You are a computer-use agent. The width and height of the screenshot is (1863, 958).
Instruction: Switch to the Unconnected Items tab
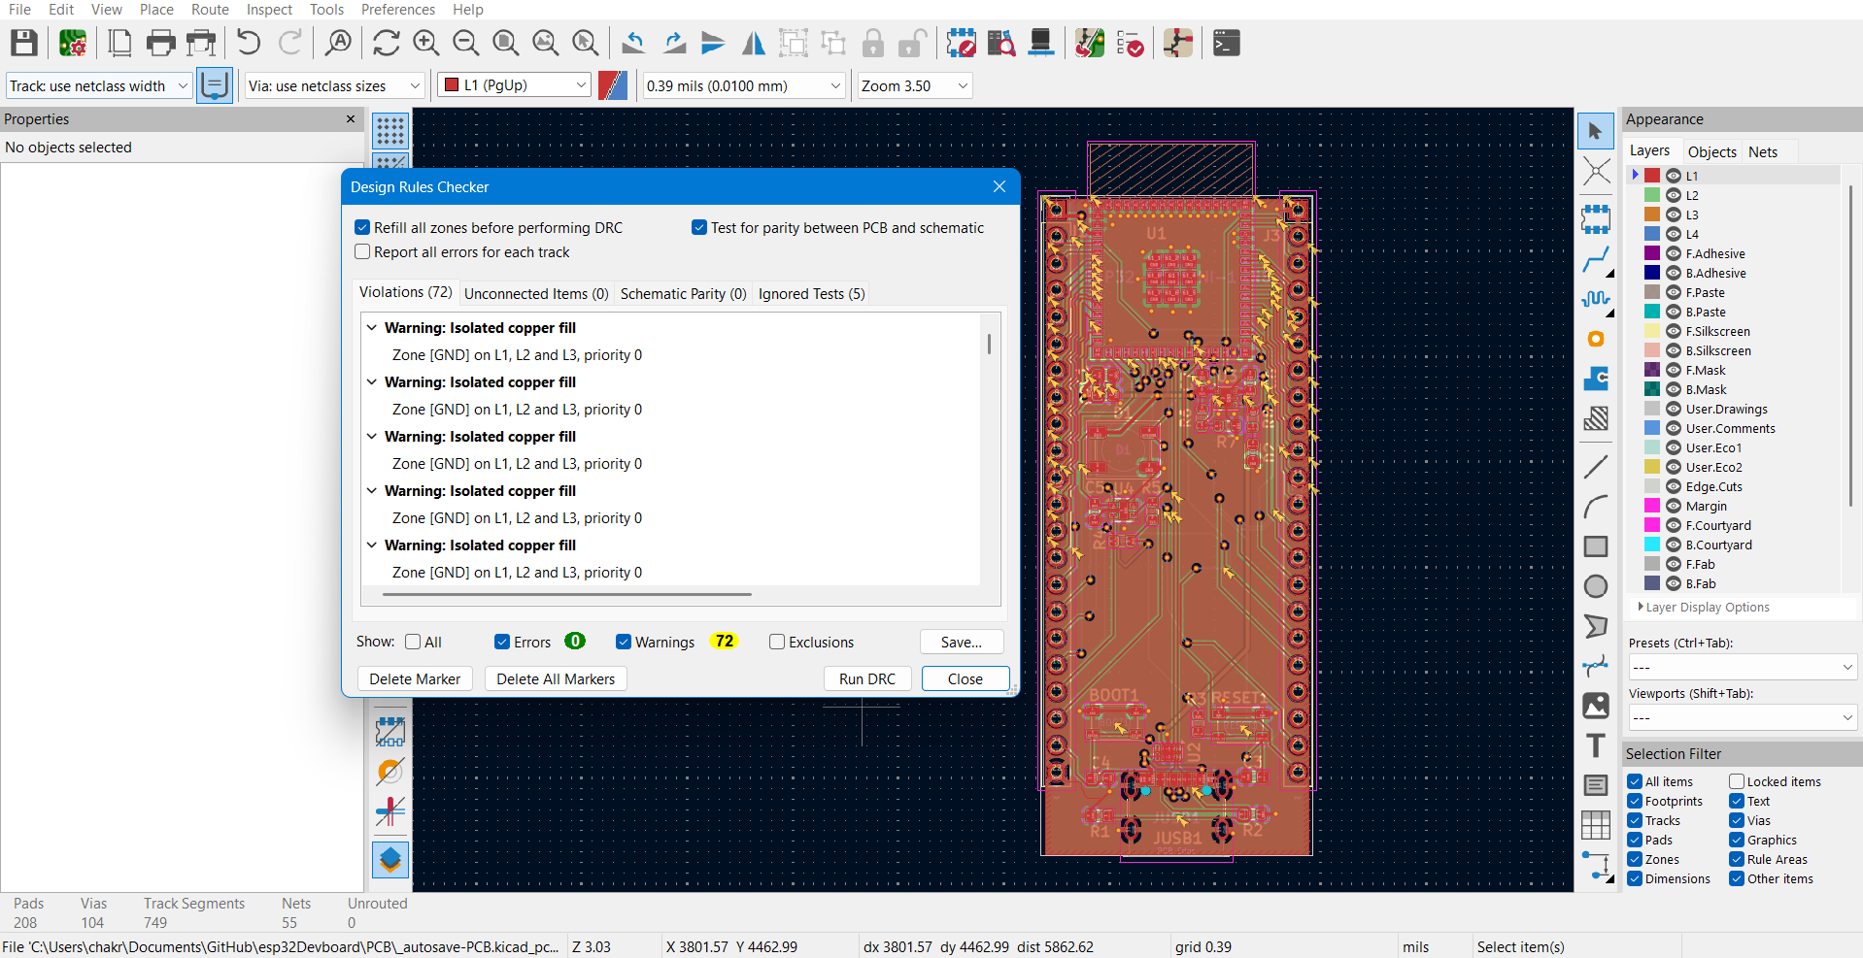tap(536, 294)
